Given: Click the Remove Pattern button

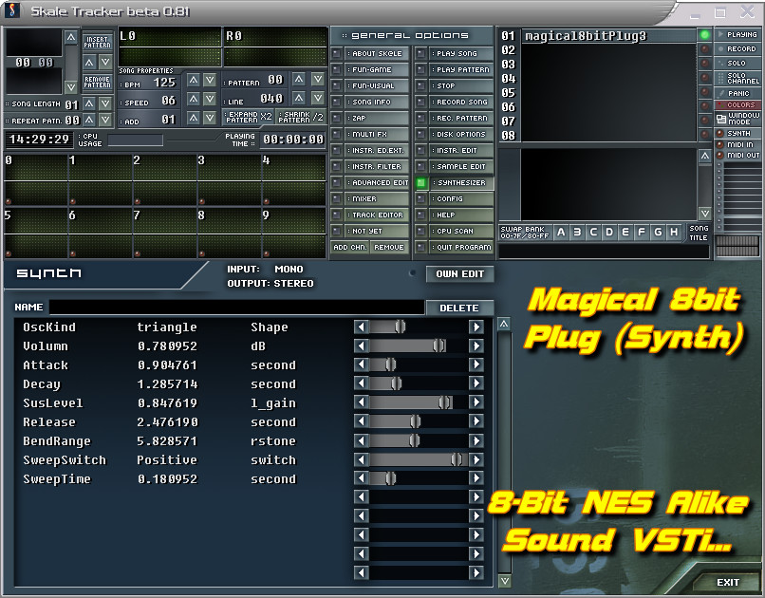Looking at the screenshot, I should [98, 82].
